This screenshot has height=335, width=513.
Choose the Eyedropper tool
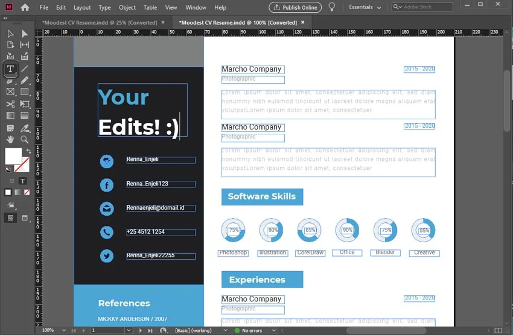pyautogui.click(x=25, y=128)
